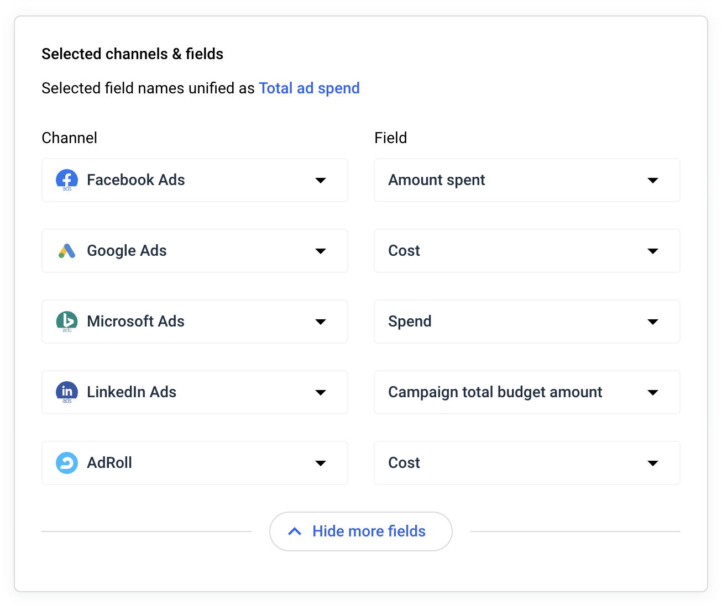The height and width of the screenshot is (611, 722).
Task: Click the Selected channels & fields heading
Action: (132, 54)
